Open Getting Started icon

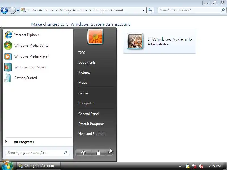click(x=8, y=78)
